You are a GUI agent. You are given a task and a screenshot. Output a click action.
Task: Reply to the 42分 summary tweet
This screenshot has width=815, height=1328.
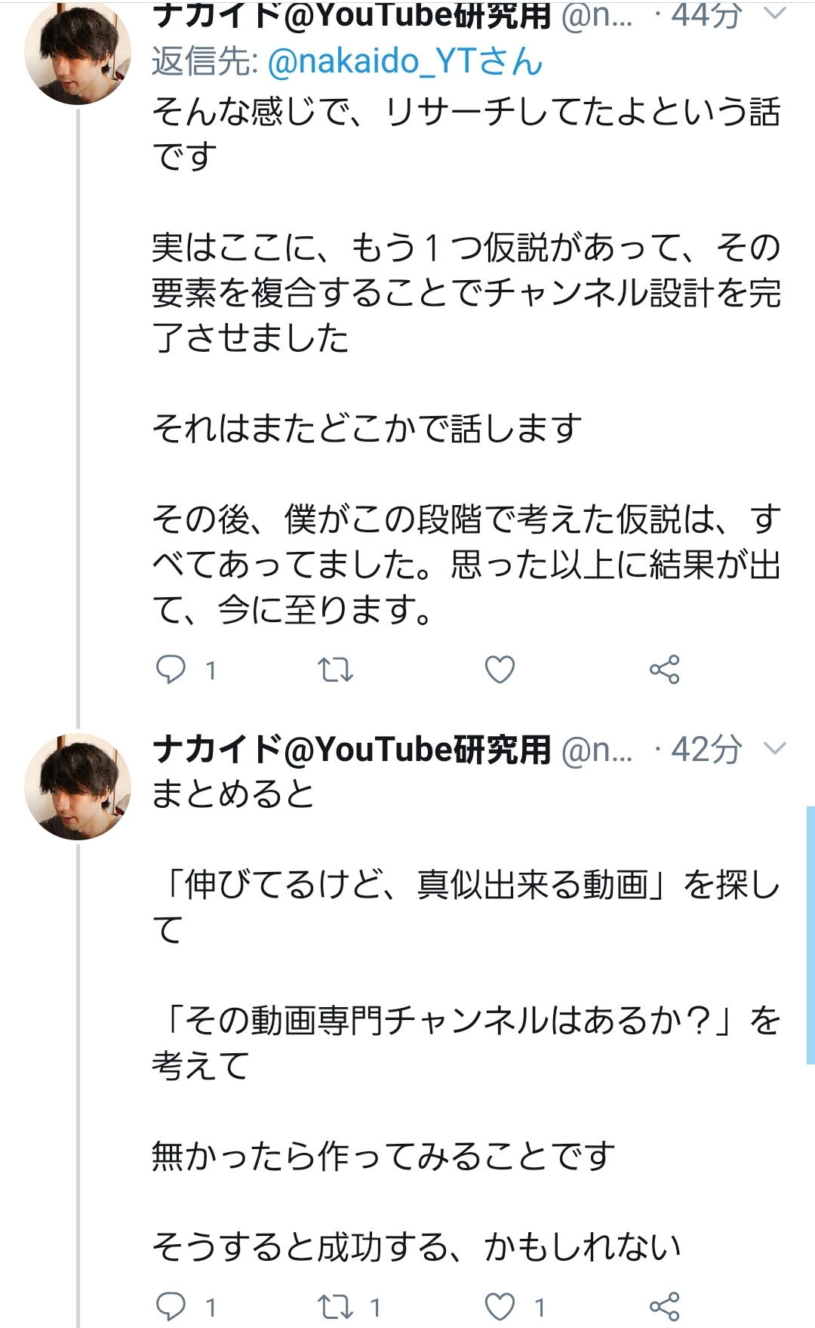click(x=171, y=1307)
